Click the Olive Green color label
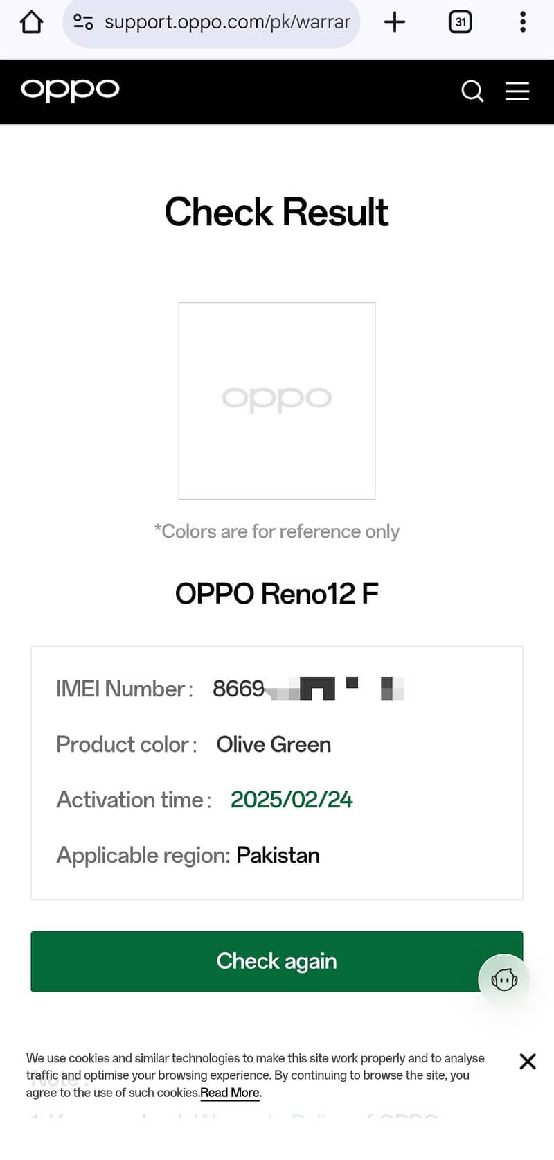This screenshot has width=554, height=1160. click(x=273, y=744)
